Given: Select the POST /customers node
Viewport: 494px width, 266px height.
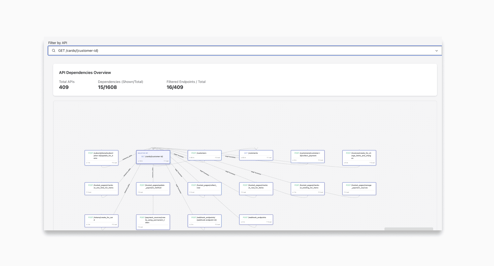Looking at the screenshot, I should (204, 155).
